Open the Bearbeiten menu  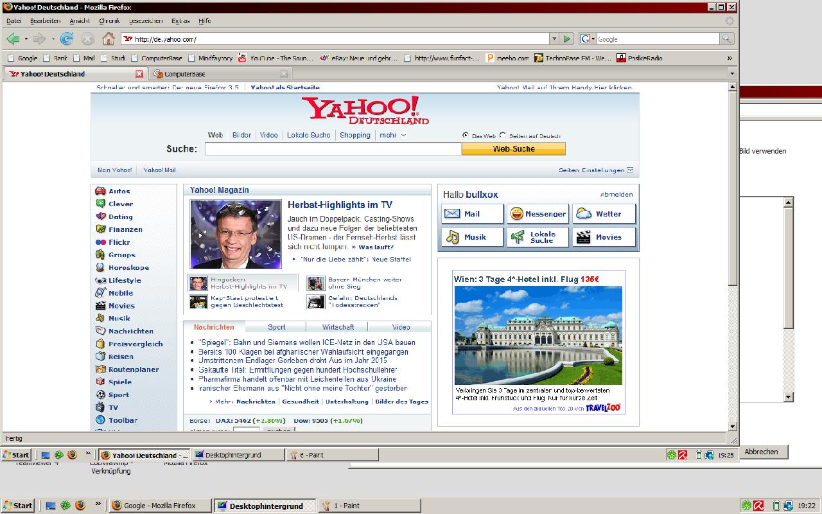click(x=45, y=21)
